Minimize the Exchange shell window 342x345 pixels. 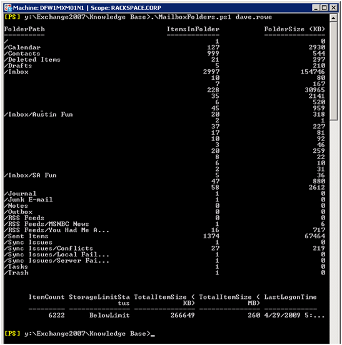pos(316,7)
